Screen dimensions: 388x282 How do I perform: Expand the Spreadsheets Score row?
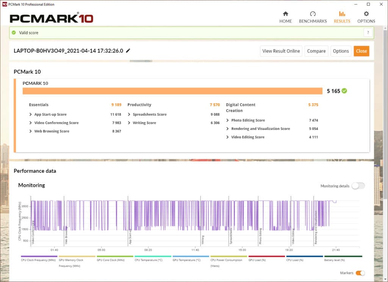point(129,114)
